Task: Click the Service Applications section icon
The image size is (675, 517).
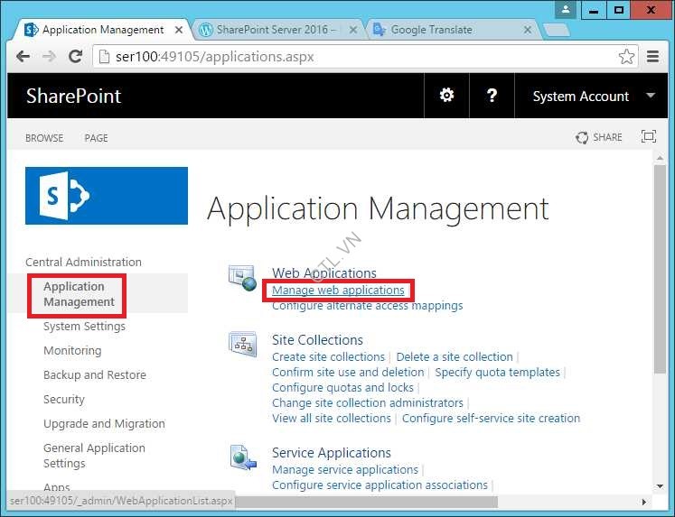Action: click(x=243, y=457)
